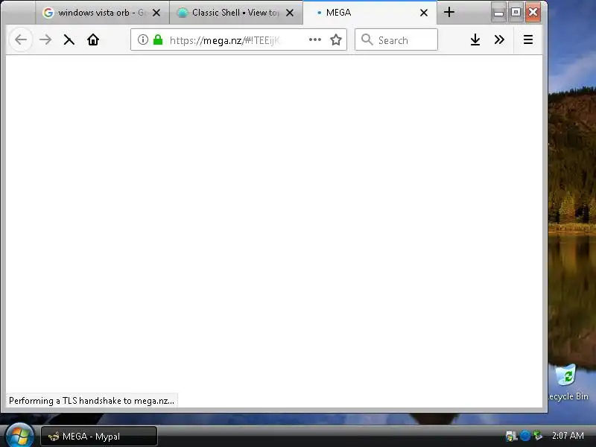
Task: Open the hamburger application menu
Action: pos(528,39)
